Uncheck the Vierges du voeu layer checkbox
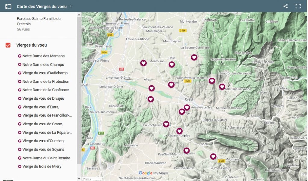308x181 pixels. point(8,45)
